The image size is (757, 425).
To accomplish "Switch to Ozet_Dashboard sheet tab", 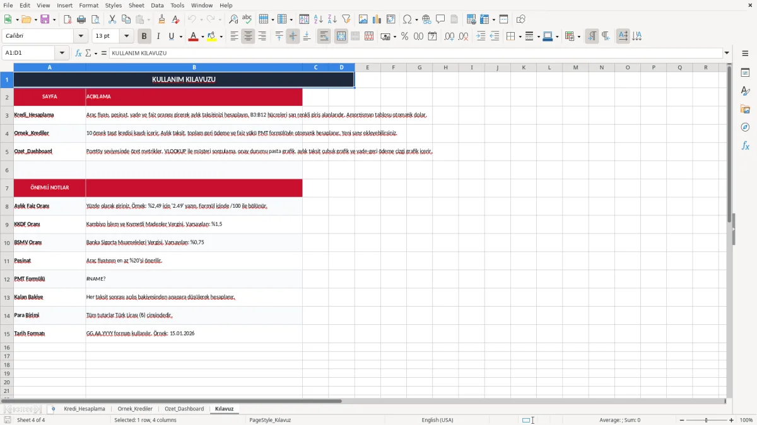I will [x=184, y=409].
